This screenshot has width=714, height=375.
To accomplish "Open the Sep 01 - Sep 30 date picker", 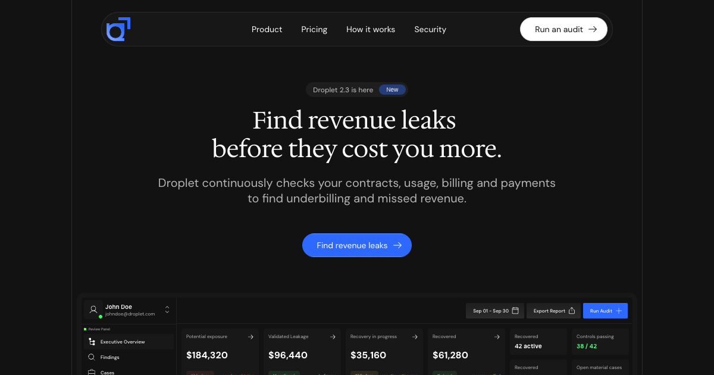I will (495, 311).
